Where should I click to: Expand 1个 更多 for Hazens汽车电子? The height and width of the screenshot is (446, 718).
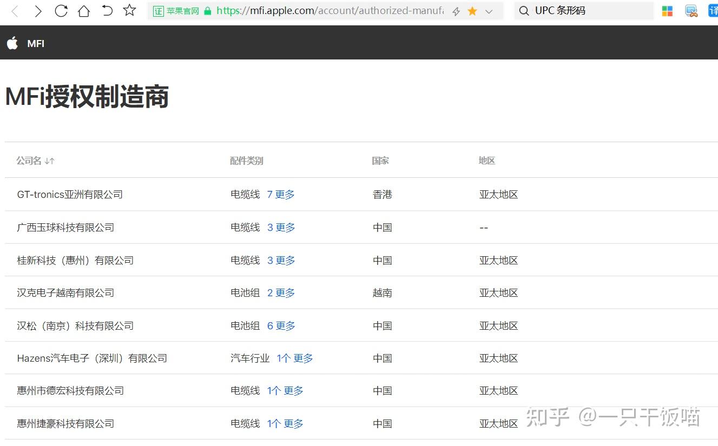294,358
